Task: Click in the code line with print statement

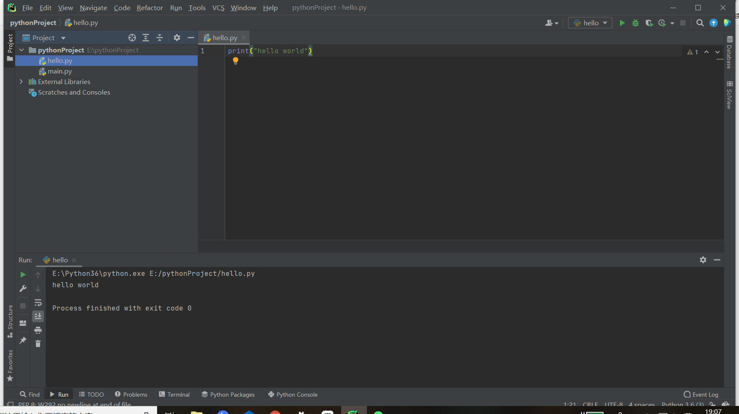Action: pos(270,51)
